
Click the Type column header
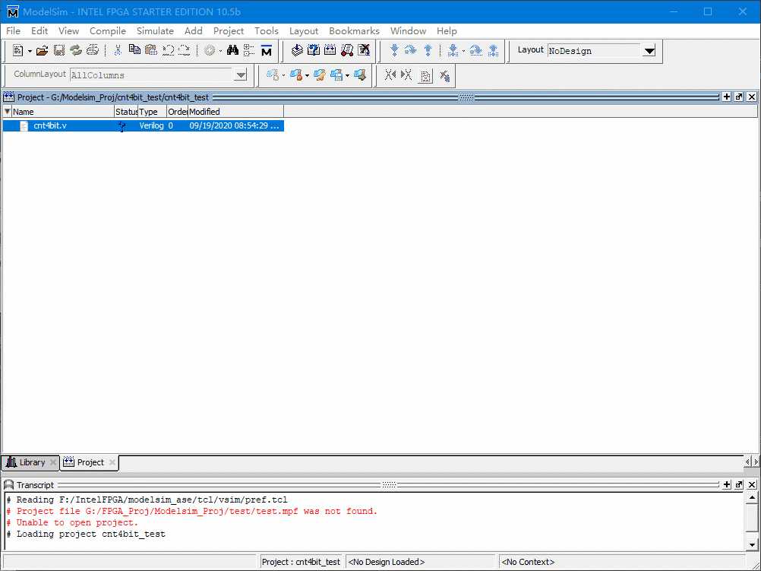point(153,112)
